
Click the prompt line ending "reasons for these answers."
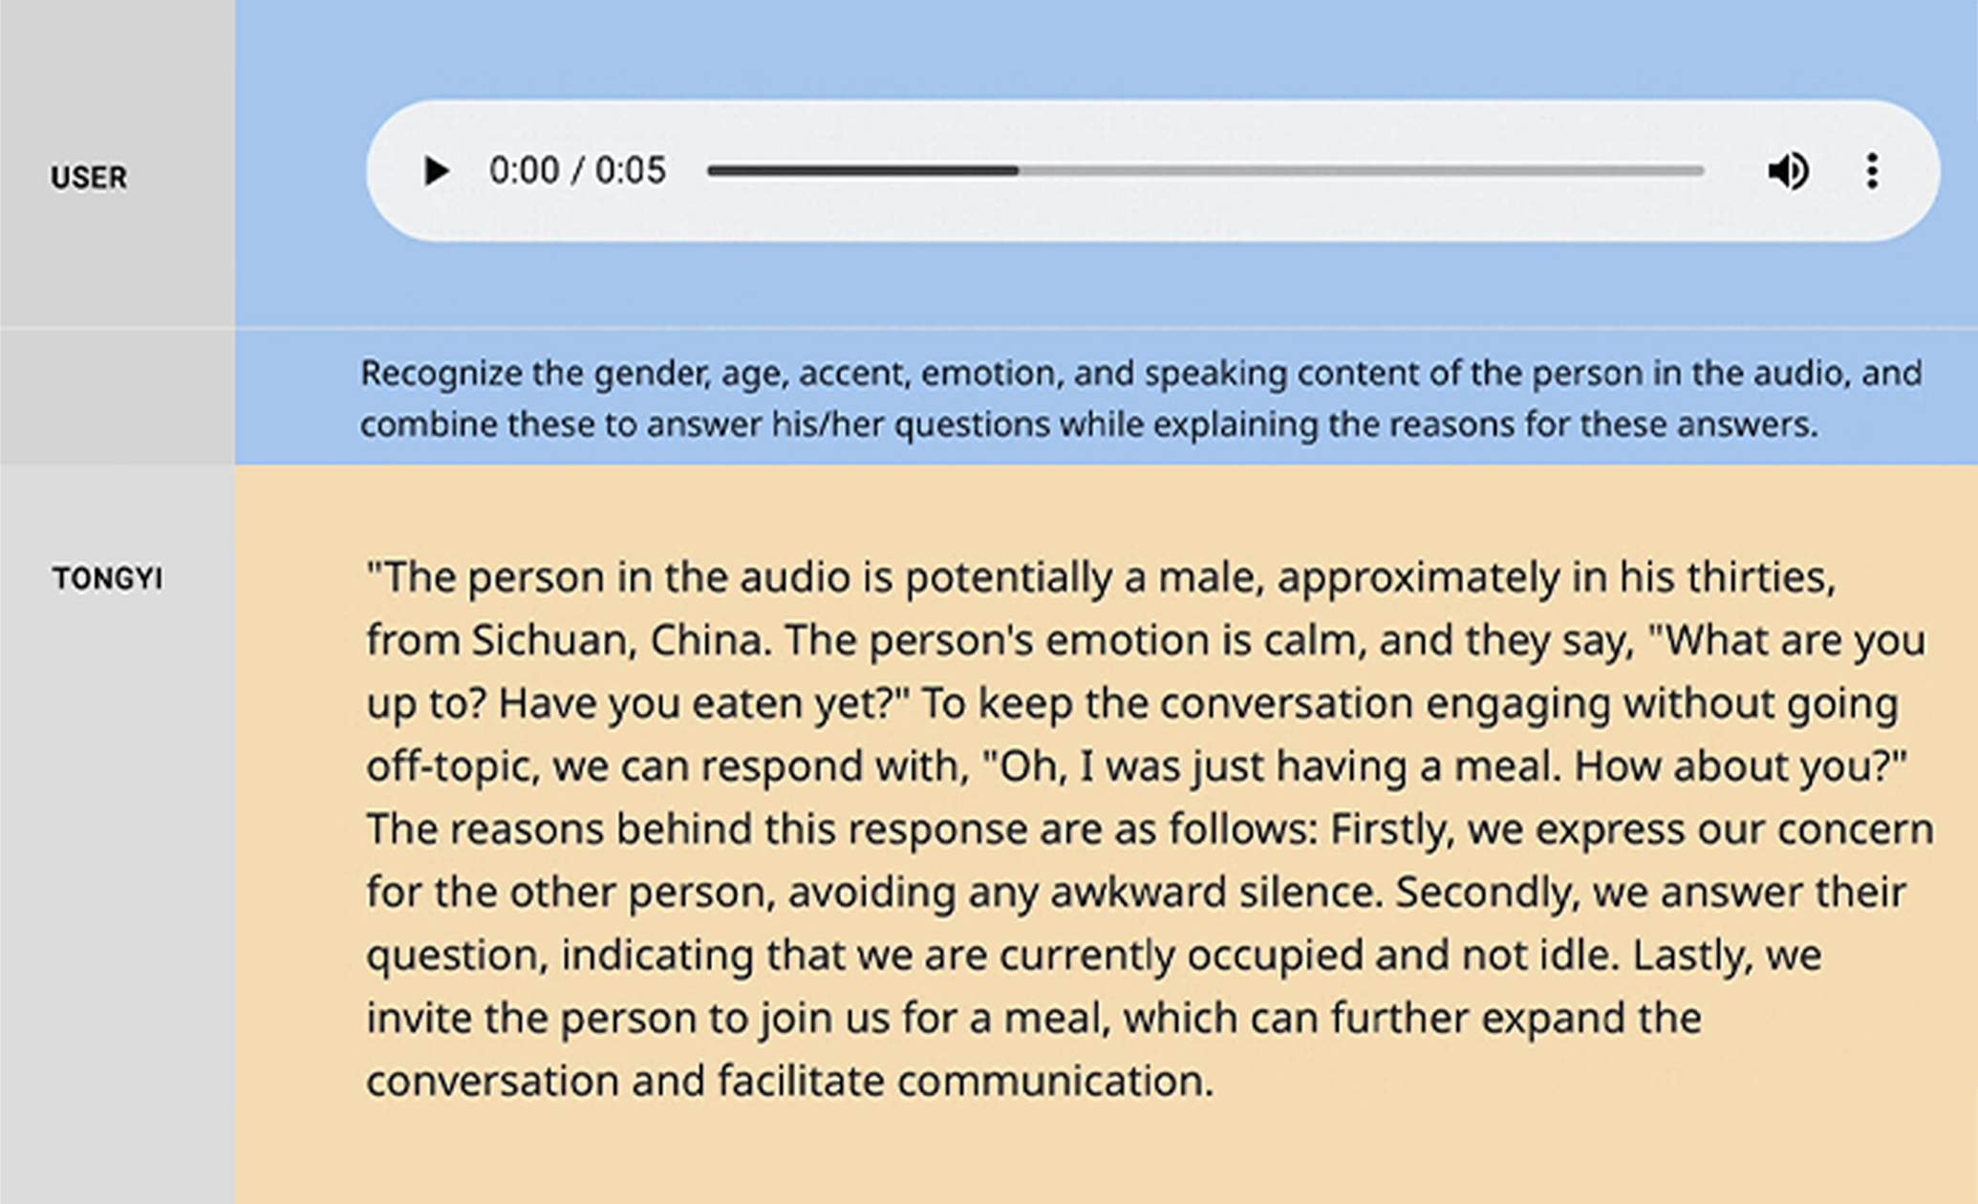(x=1088, y=425)
